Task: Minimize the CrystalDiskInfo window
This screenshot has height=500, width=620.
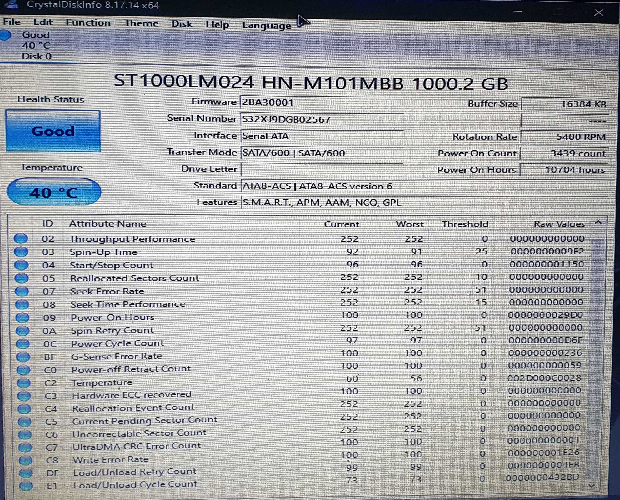Action: 517,11
